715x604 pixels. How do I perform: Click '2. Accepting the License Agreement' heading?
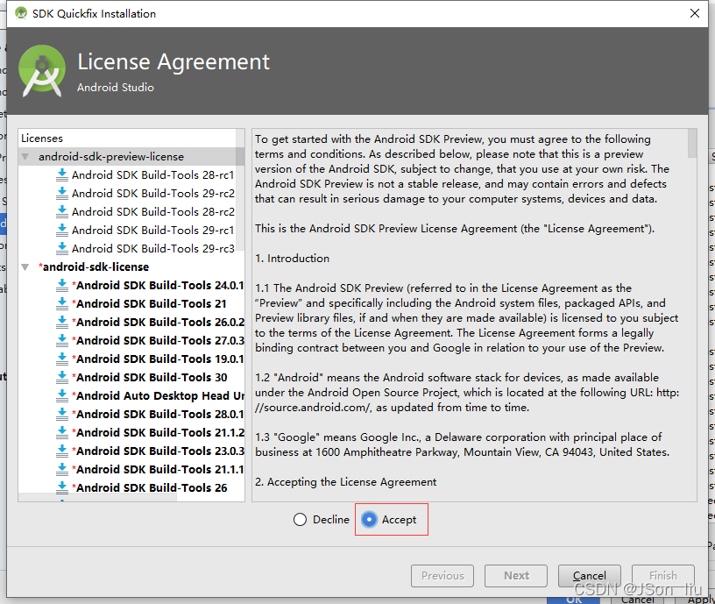(345, 482)
